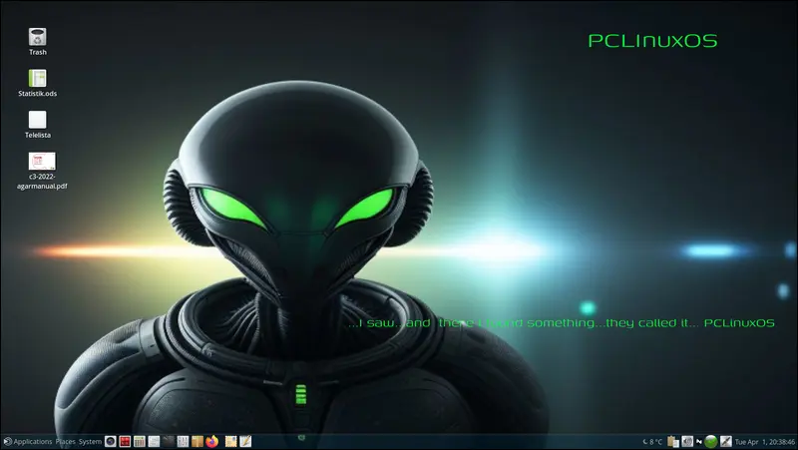Open the Trash desktop icon
798x450 pixels.
point(37,41)
